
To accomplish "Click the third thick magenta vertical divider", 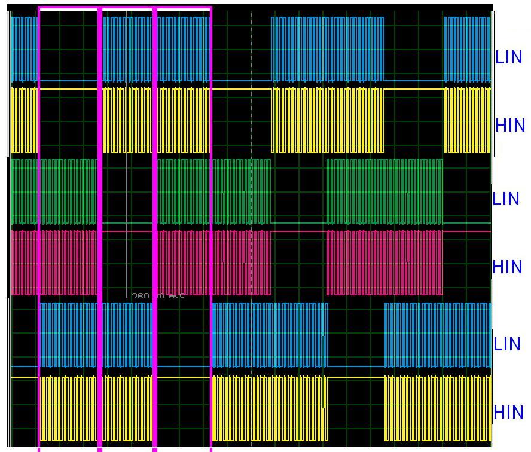I will pos(155,227).
